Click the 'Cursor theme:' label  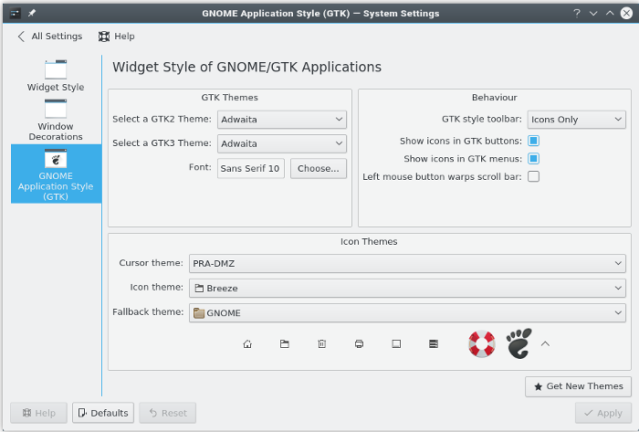click(x=151, y=263)
